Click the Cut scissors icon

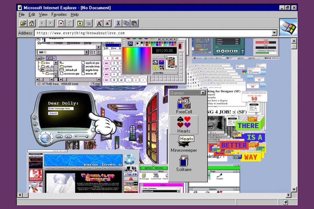point(118,23)
